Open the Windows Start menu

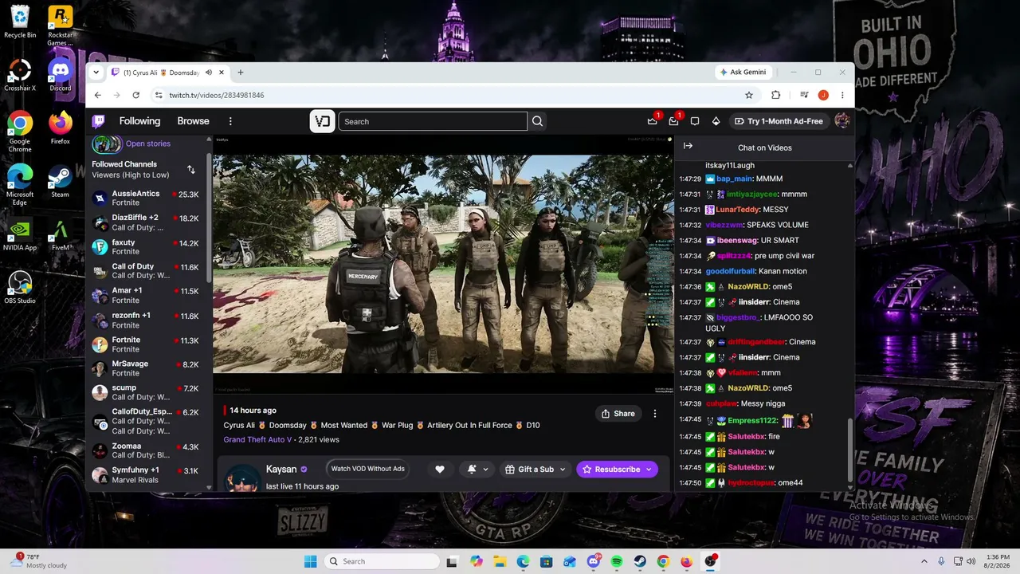click(311, 561)
